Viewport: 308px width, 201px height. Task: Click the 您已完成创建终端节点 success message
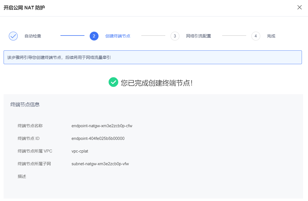[x=157, y=83]
